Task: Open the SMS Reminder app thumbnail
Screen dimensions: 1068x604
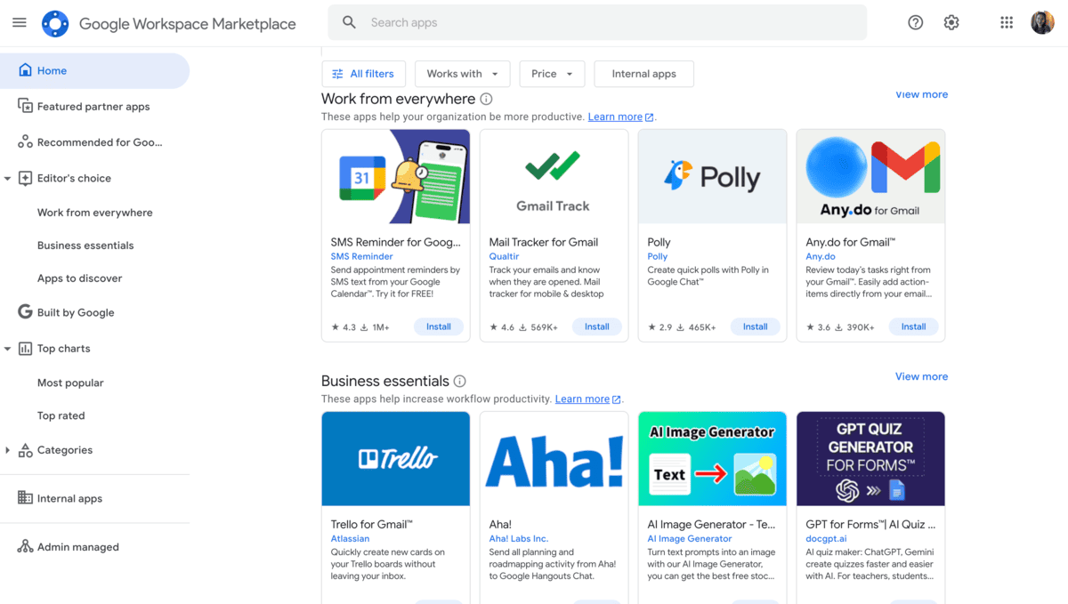Action: pos(396,176)
